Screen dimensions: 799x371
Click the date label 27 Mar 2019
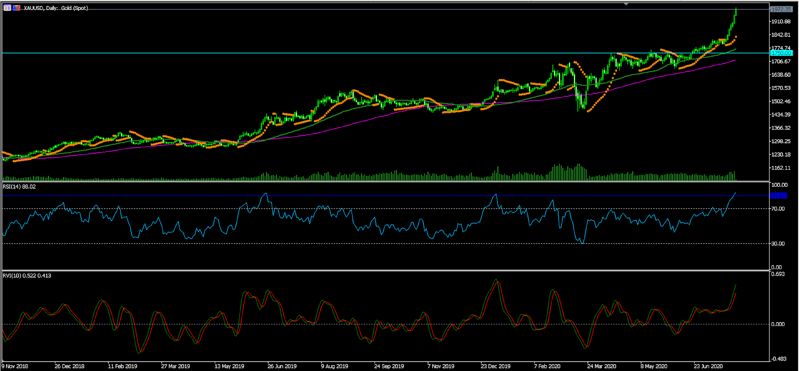pos(176,367)
